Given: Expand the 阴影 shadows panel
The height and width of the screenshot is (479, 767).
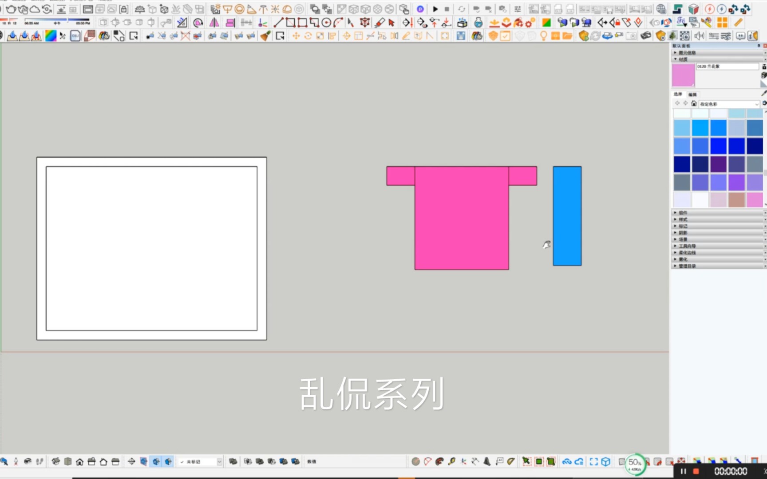Looking at the screenshot, I should point(718,233).
